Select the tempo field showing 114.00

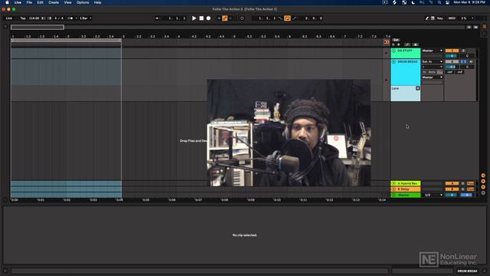(x=34, y=18)
